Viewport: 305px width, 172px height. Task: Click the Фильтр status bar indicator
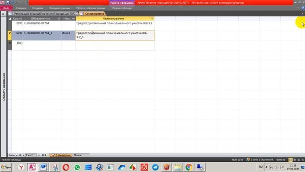(281, 160)
